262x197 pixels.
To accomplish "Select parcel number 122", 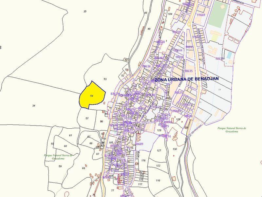I will (x=158, y=165).
